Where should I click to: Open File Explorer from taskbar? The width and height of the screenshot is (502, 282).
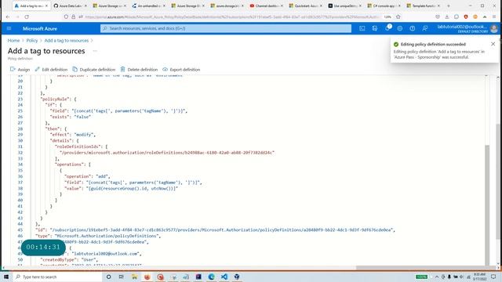pos(134,277)
